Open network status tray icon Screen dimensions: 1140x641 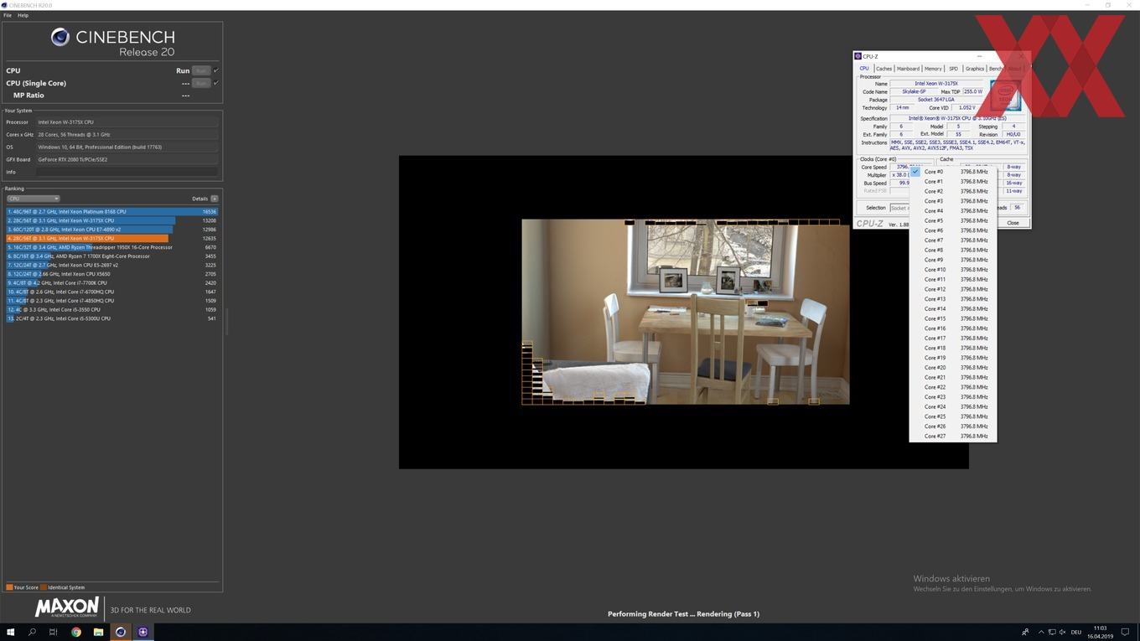click(x=1052, y=632)
